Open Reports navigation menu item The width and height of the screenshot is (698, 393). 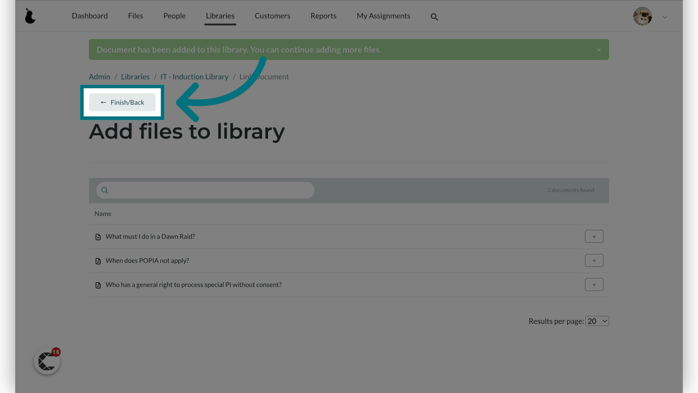click(x=323, y=16)
